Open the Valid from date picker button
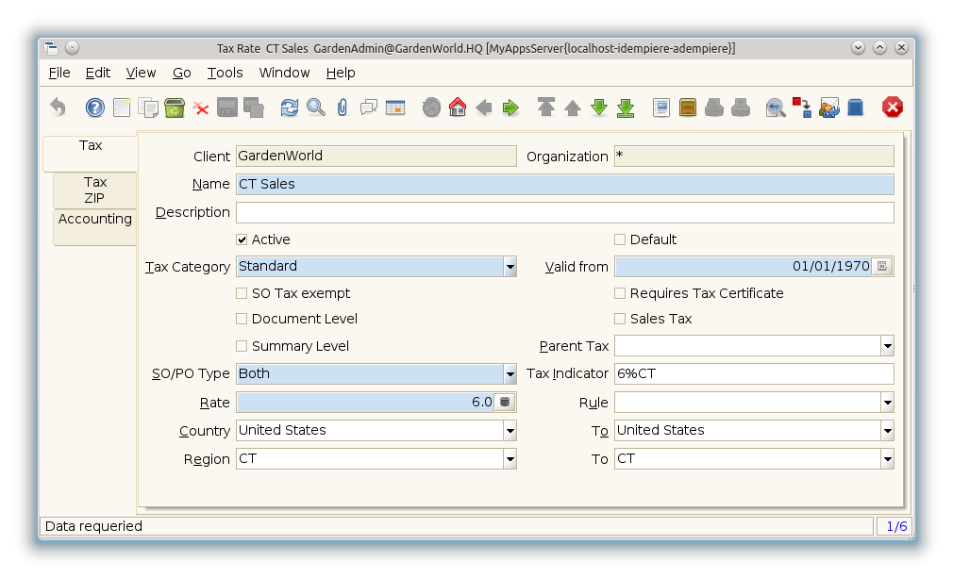This screenshot has width=953, height=578. 882,267
